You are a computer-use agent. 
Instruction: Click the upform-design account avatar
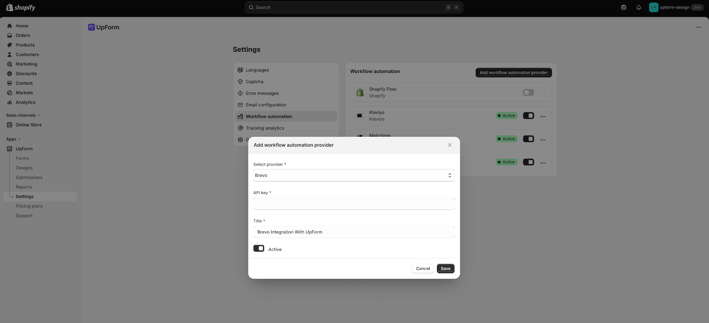click(x=654, y=8)
